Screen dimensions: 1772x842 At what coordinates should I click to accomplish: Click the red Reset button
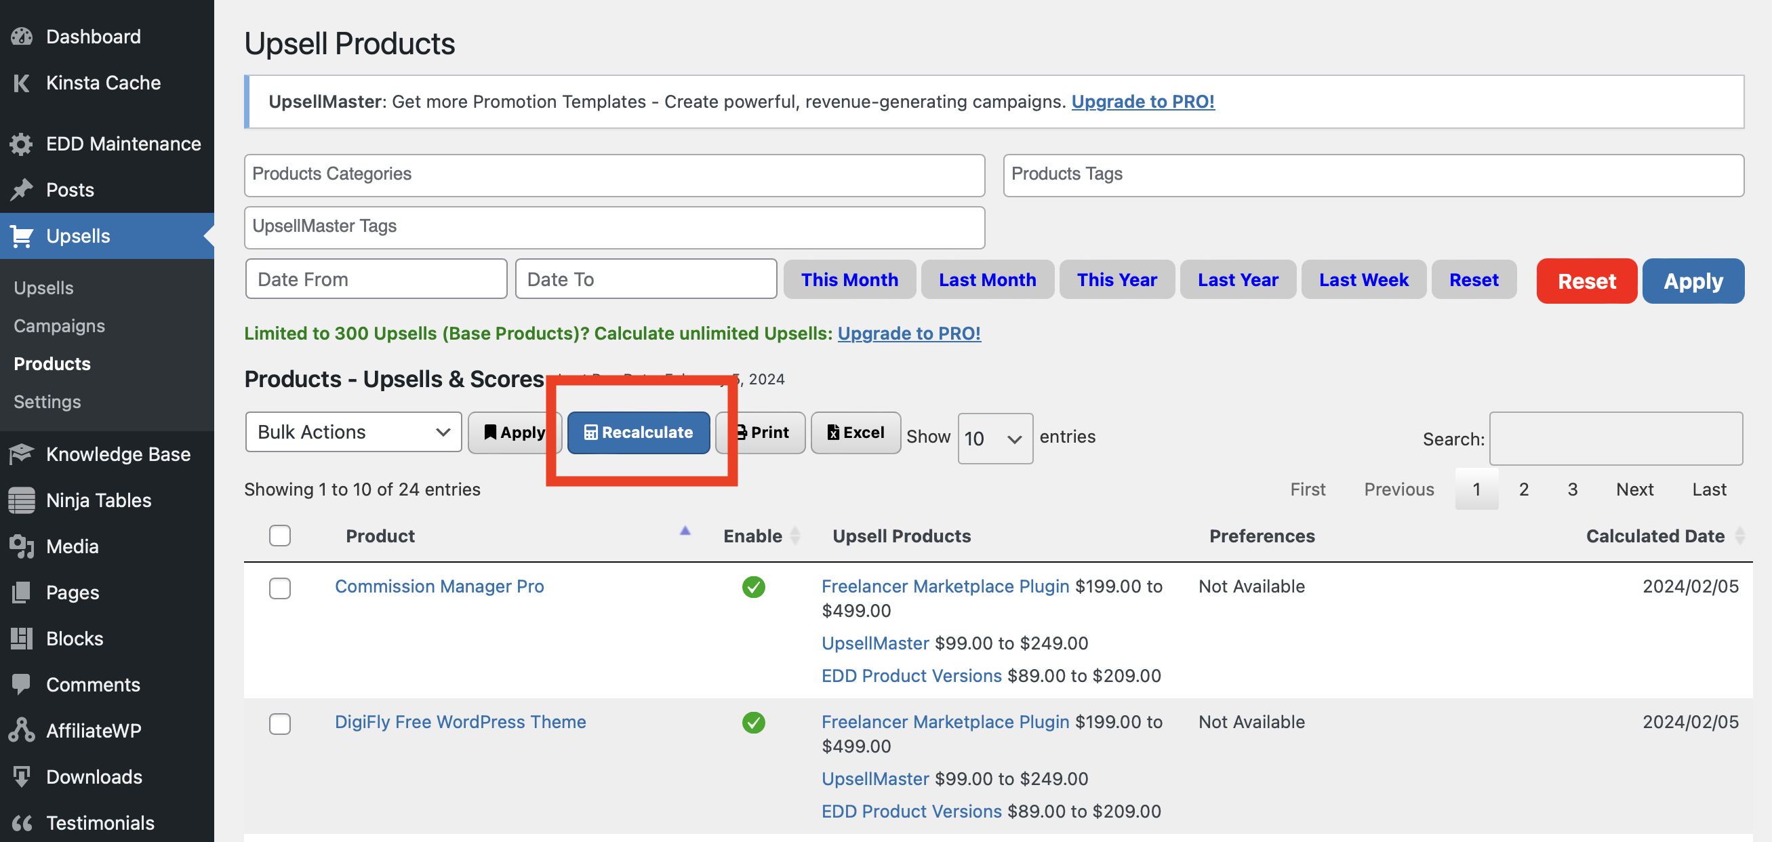(1586, 281)
